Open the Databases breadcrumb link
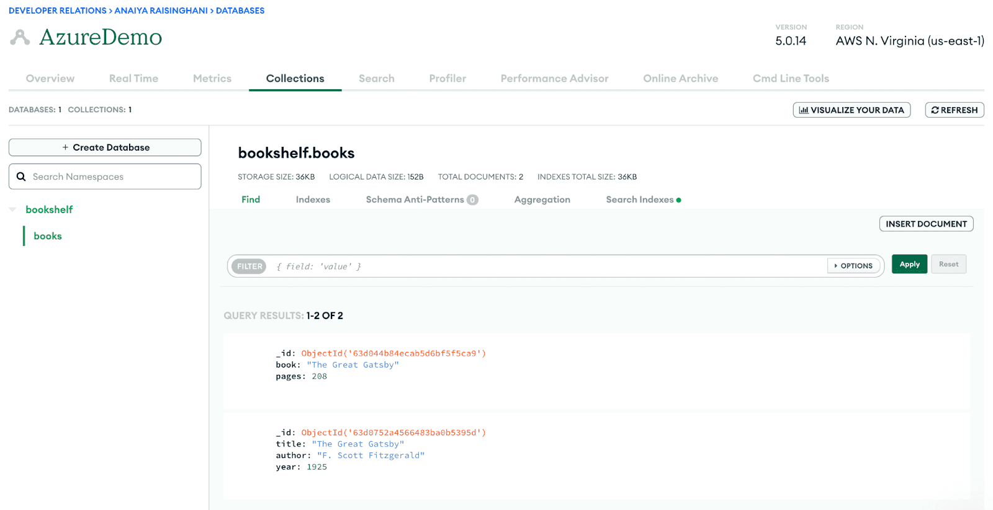 click(x=240, y=11)
